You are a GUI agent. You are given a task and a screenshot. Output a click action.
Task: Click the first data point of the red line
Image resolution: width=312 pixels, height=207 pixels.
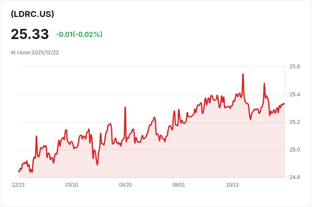tap(19, 171)
